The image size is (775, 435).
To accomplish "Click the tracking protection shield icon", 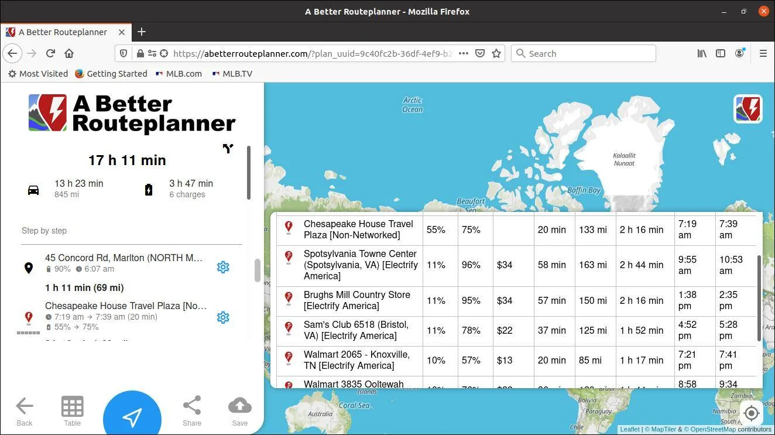I will [124, 53].
